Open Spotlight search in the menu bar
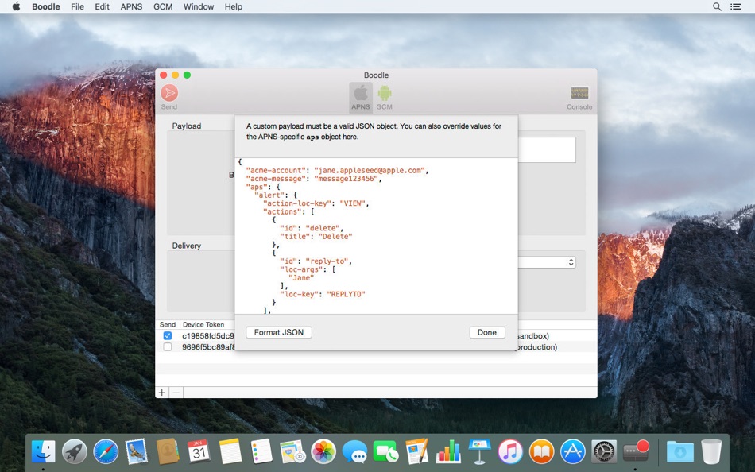The image size is (755, 472). 716,6
